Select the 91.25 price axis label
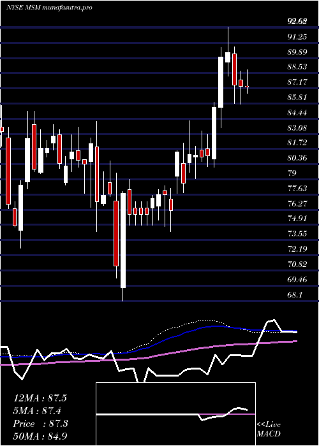Screen dimensions: 319x446 [x=297, y=36]
